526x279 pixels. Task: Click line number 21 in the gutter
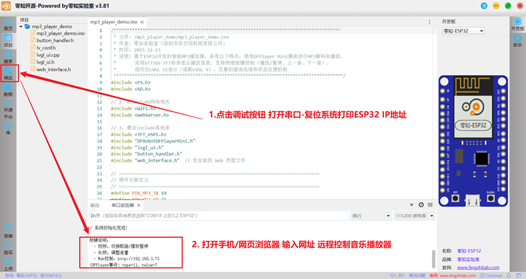[99, 161]
